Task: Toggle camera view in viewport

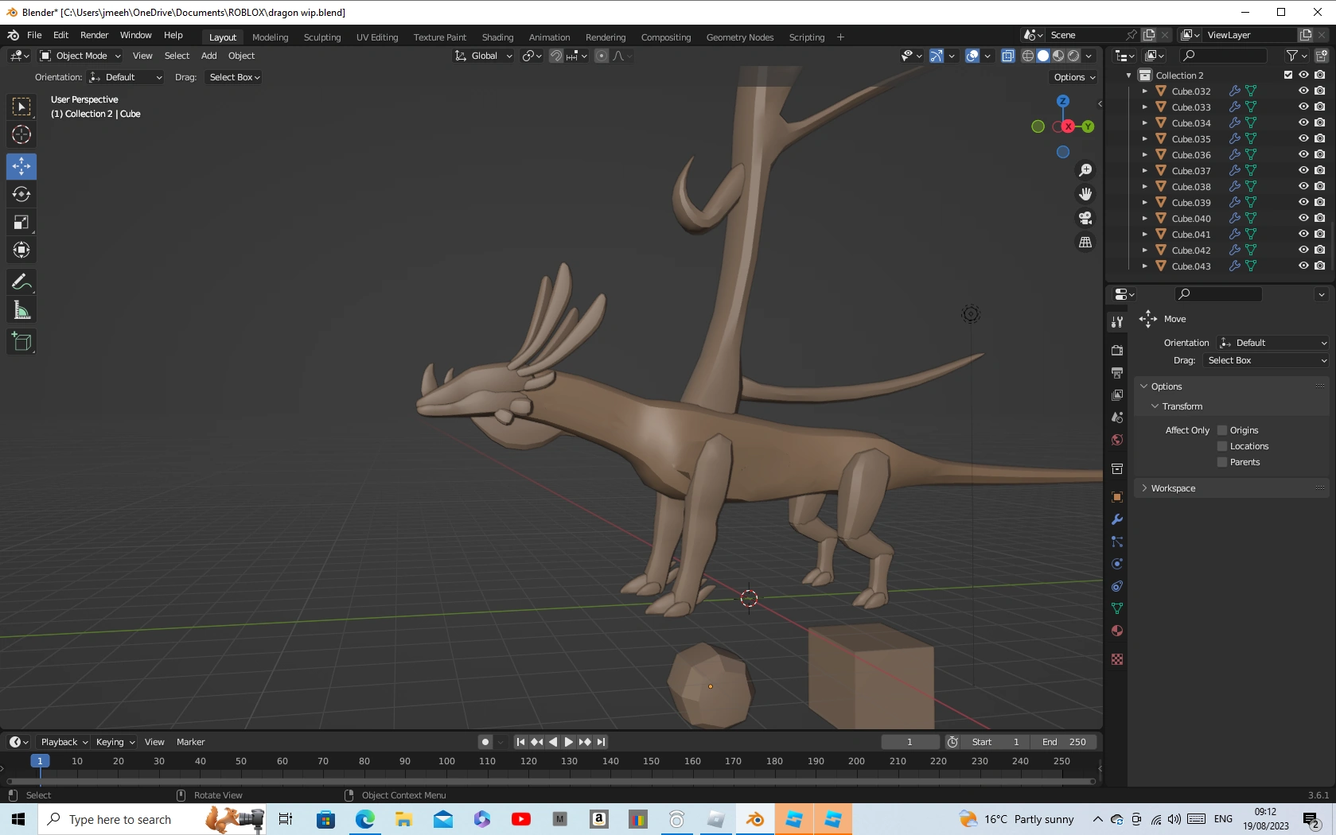Action: [x=1085, y=218]
